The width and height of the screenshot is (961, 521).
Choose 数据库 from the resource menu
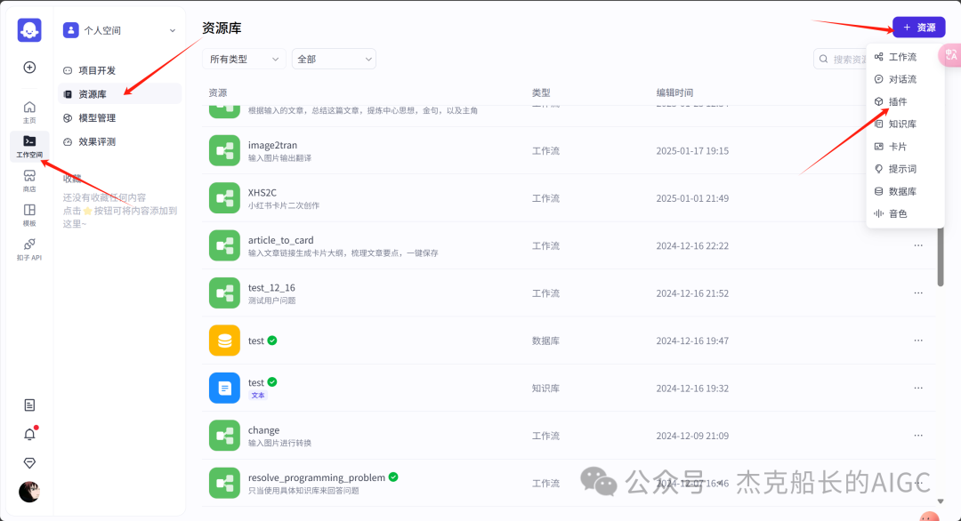pyautogui.click(x=905, y=191)
